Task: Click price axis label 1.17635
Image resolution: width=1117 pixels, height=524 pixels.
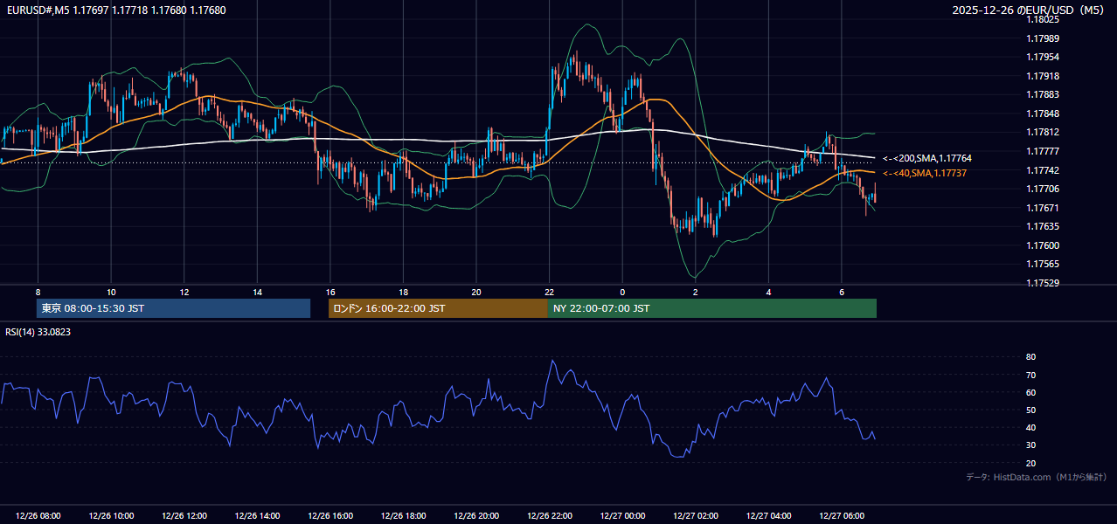Action: [x=1042, y=226]
